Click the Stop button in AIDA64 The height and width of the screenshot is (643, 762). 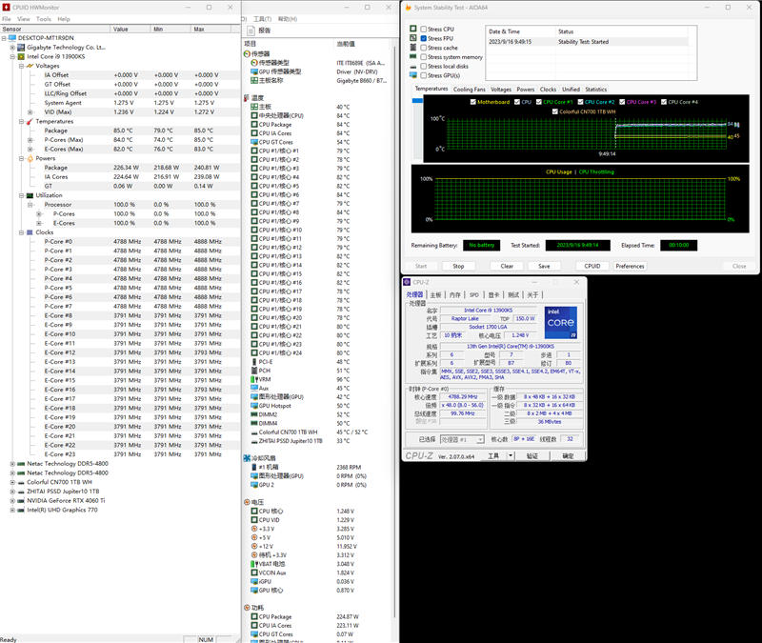[459, 266]
